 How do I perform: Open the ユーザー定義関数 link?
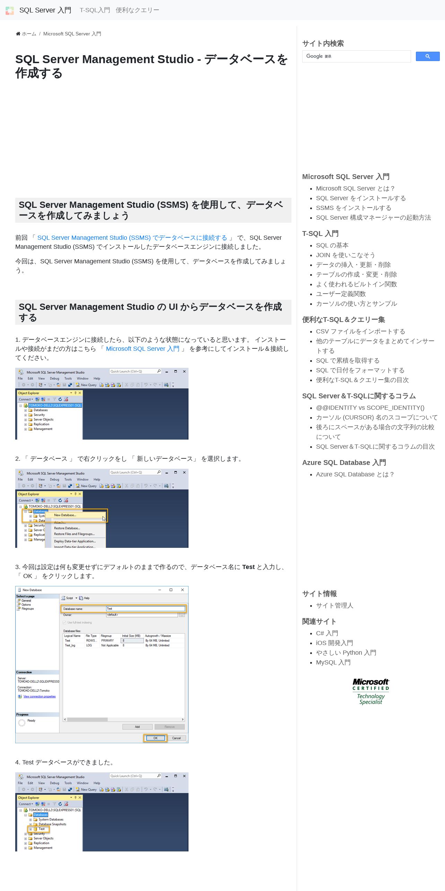[x=341, y=294]
